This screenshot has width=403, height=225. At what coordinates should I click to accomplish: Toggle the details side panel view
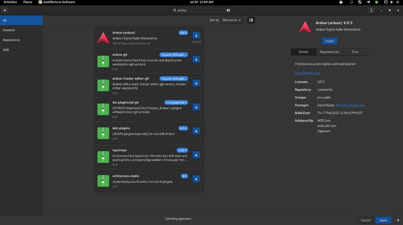click(251, 20)
